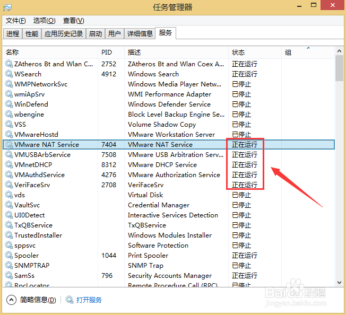Switch to the 应用历史记录 tab
Screen dimensions: 346x315
pyautogui.click(x=64, y=34)
